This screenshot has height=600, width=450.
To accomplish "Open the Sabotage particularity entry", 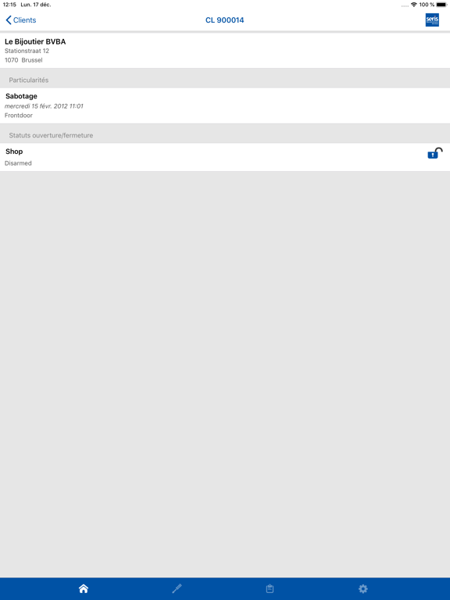I will [x=225, y=105].
